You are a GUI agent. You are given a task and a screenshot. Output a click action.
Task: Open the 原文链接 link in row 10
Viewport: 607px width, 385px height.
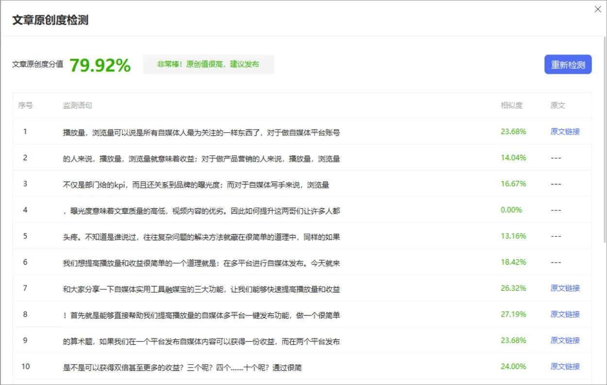click(x=564, y=367)
